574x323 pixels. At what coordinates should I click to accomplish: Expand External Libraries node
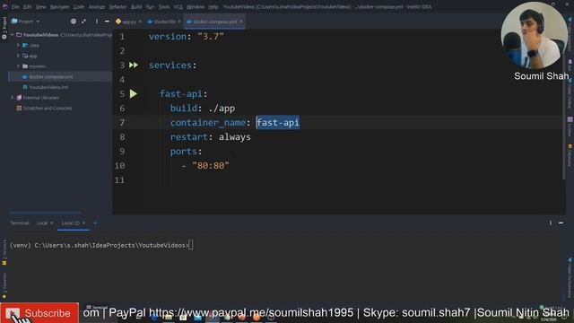12,98
